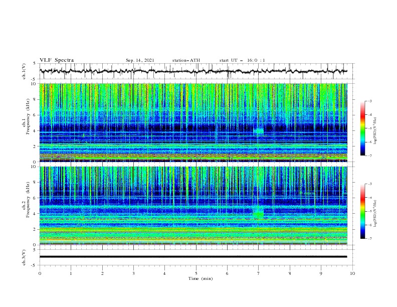Click the ch.1 voltage waveform trace
Image resolution: width=397 pixels, height=307 pixels.
(193, 71)
